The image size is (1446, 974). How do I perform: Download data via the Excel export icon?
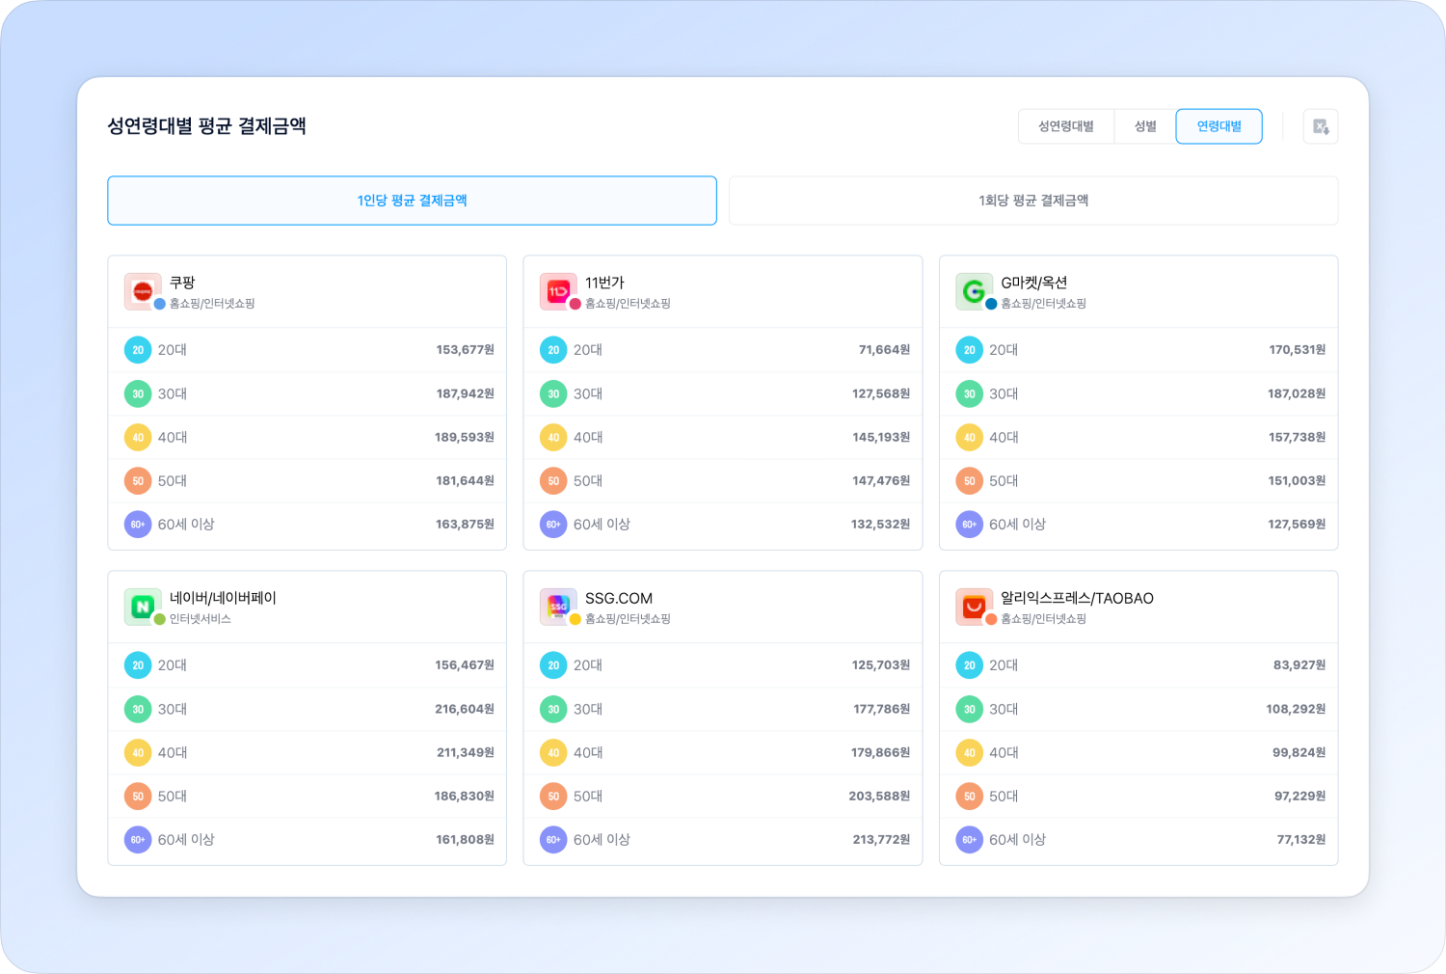(x=1321, y=126)
